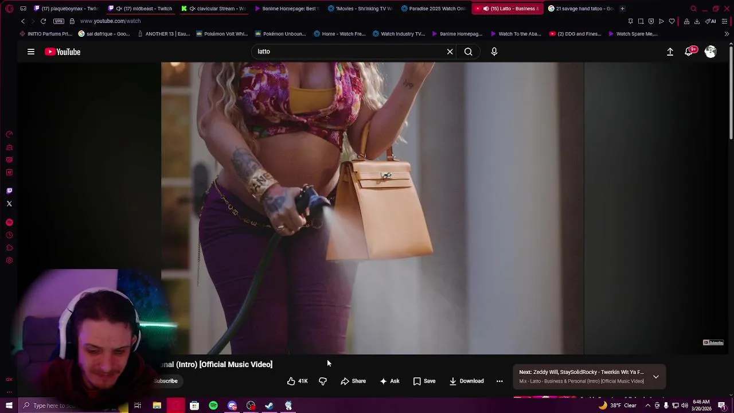This screenshot has height=413, width=734.
Task: Open Microsoft Store from taskbar
Action: 194,406
